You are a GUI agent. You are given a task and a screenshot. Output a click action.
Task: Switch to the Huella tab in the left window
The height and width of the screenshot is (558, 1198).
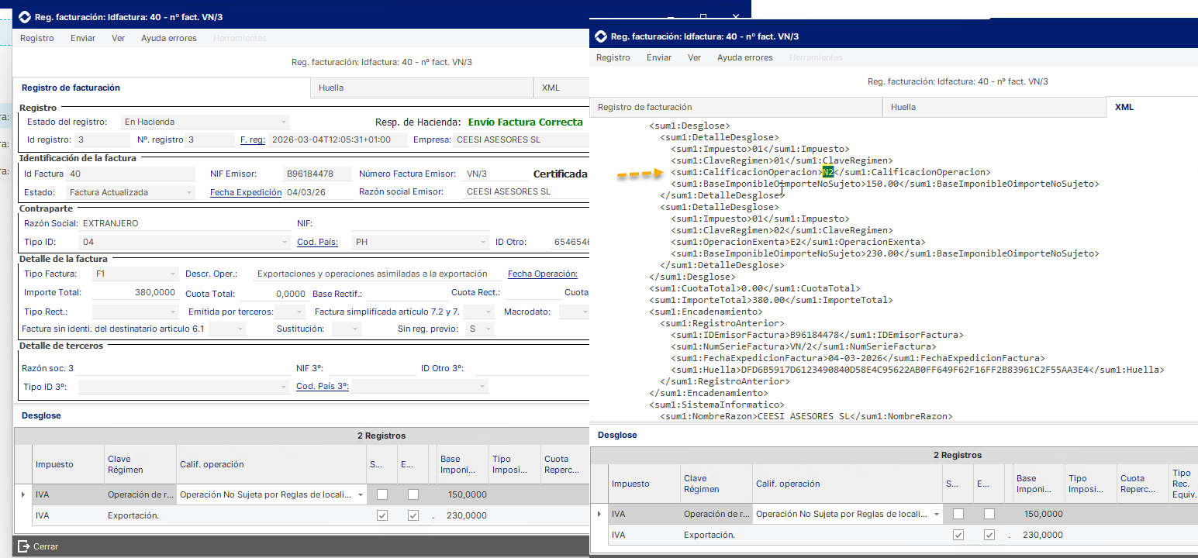(422, 88)
